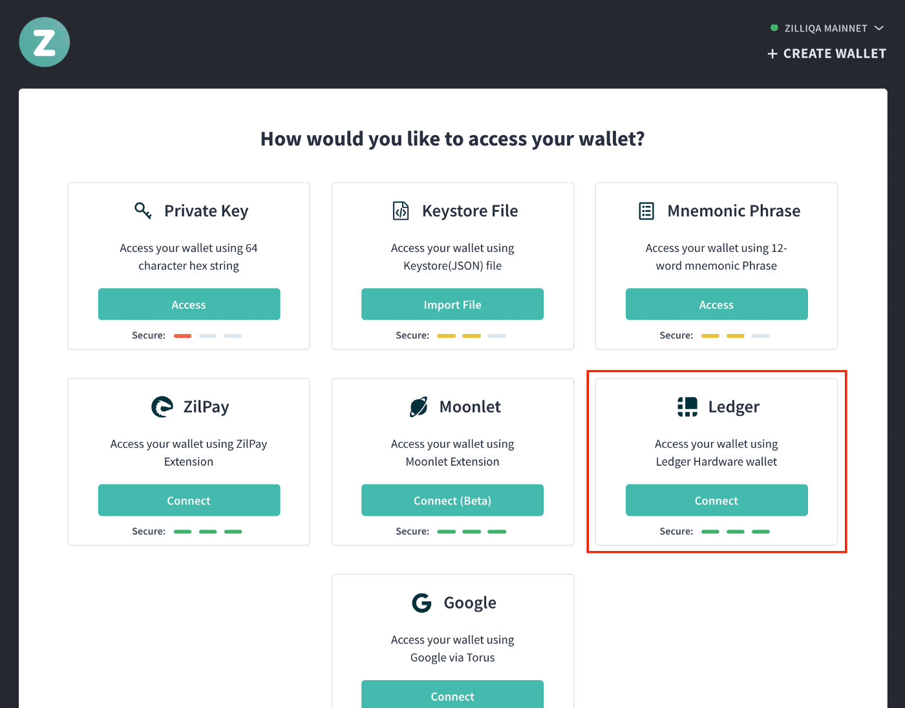This screenshot has height=708, width=905.
Task: Click the Zilliqa Z logo
Action: click(x=45, y=42)
